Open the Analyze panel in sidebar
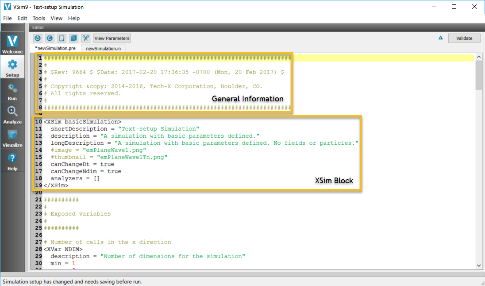This screenshot has width=485, height=286. pos(12,114)
